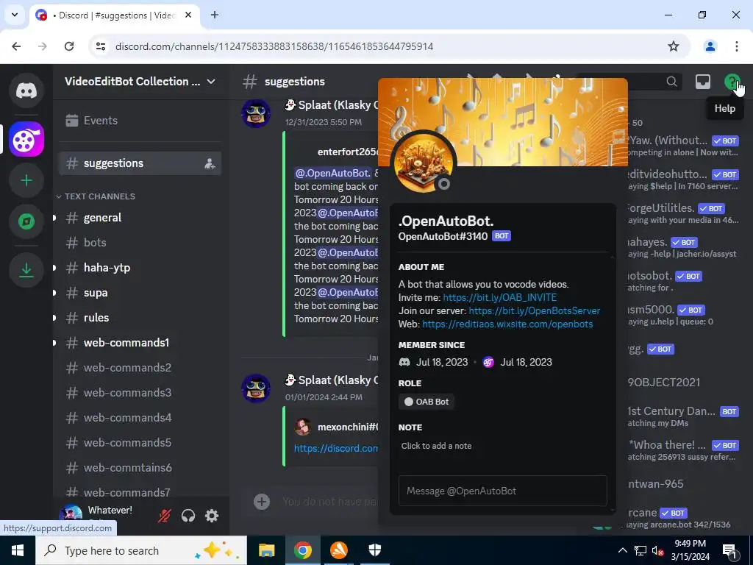Open the general channel
The width and height of the screenshot is (753, 565).
(x=140, y=218)
